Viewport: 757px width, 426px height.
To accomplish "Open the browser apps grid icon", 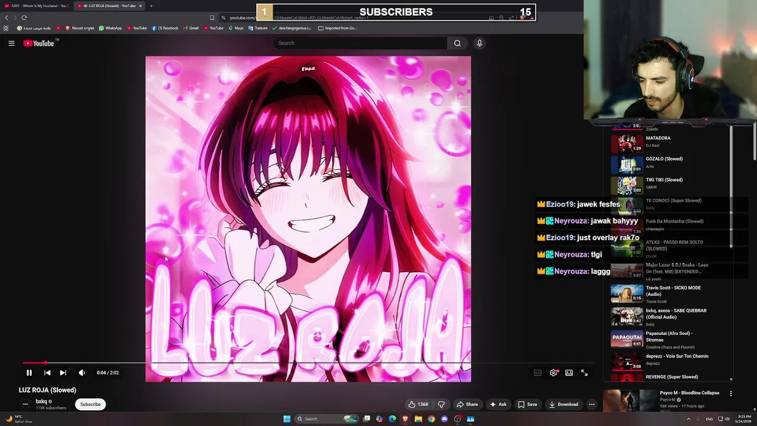I will 6,28.
